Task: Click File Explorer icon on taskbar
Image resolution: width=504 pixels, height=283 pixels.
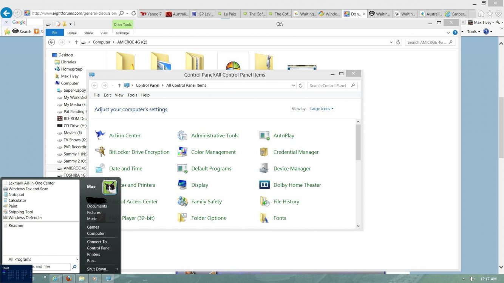Action: click(x=82, y=278)
